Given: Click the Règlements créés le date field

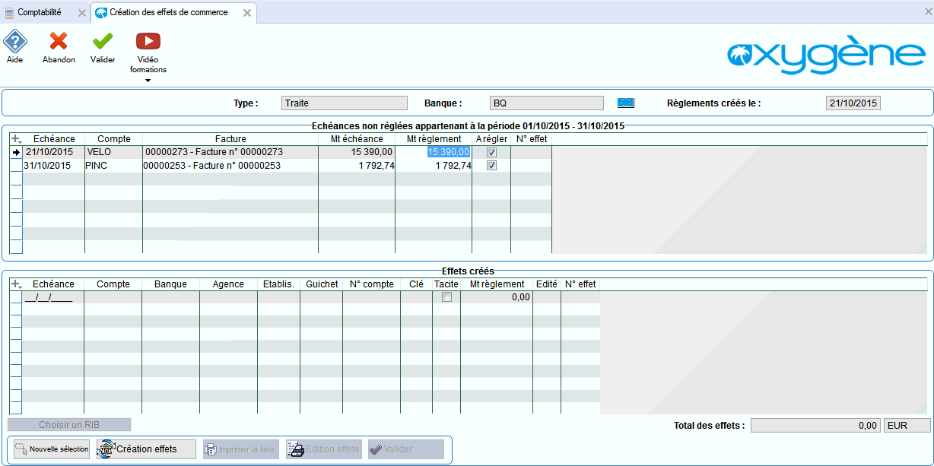Looking at the screenshot, I should (853, 103).
